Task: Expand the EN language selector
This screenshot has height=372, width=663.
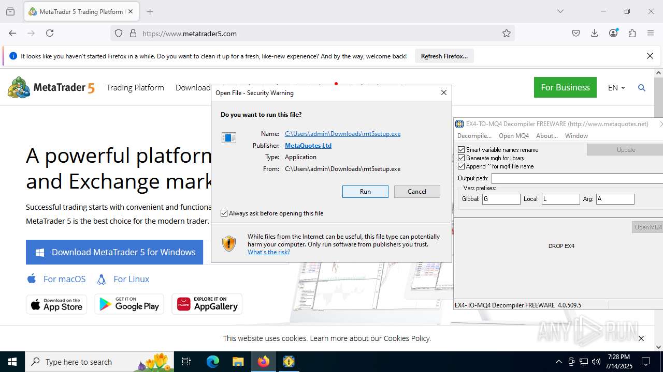Action: [x=616, y=87]
